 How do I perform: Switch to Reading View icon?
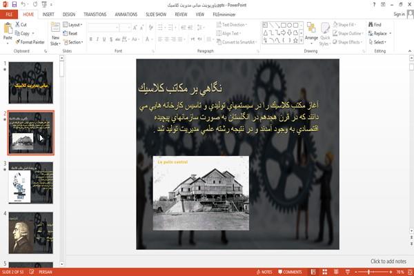(336, 272)
